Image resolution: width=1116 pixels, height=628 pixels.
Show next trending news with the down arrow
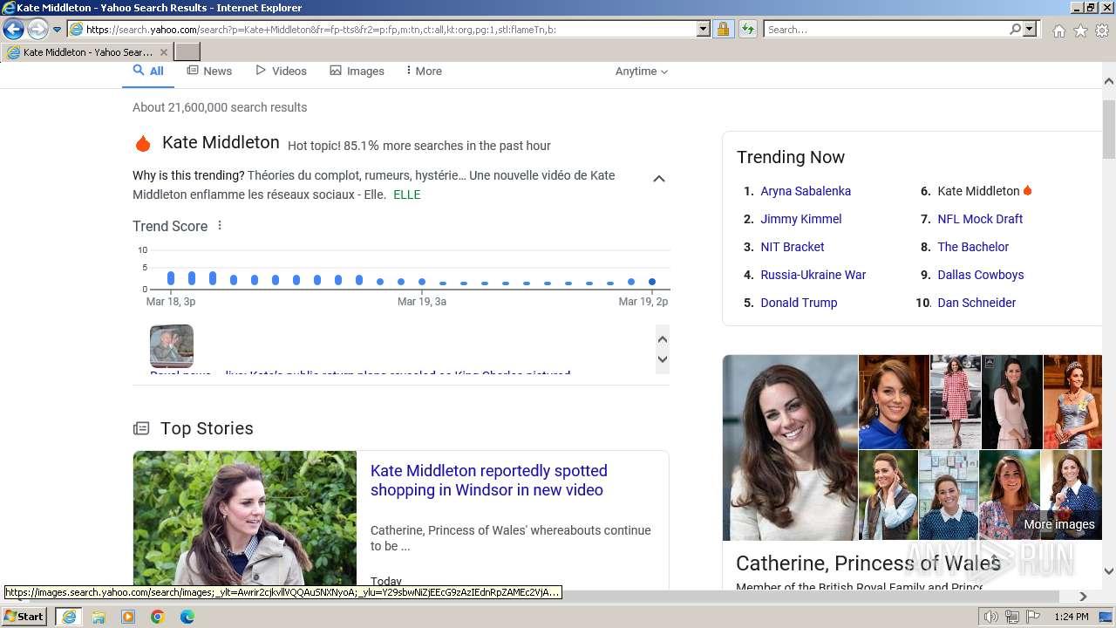[x=663, y=359]
